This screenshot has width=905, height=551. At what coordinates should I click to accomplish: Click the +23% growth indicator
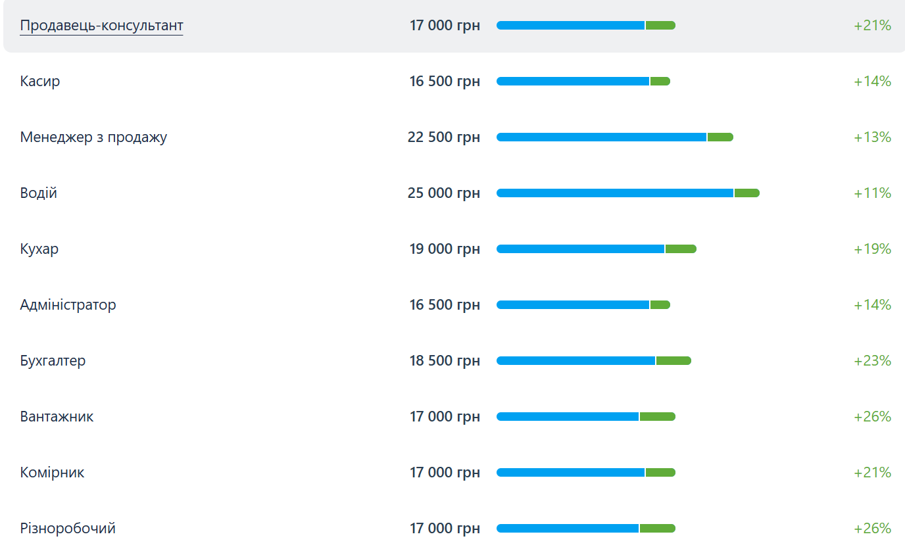872,361
